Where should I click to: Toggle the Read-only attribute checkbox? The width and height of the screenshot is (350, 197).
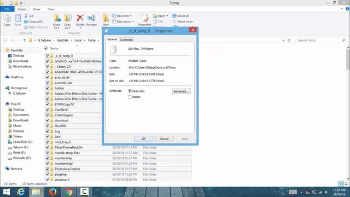click(130, 91)
